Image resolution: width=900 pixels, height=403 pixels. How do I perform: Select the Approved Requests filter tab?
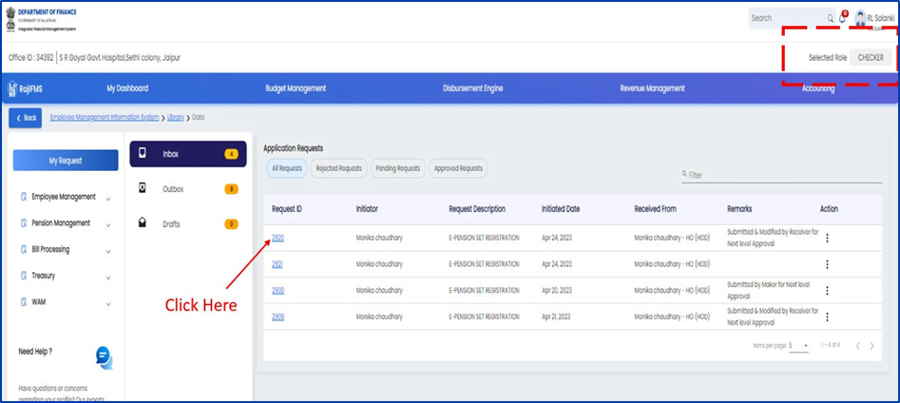click(458, 168)
